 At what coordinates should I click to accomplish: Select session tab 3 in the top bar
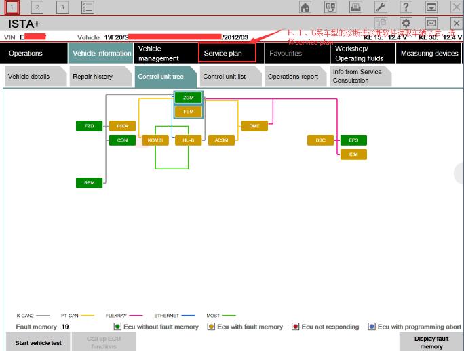coord(62,7)
